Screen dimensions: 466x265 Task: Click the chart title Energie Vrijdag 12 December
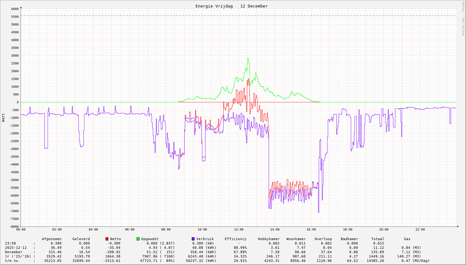[231, 6]
